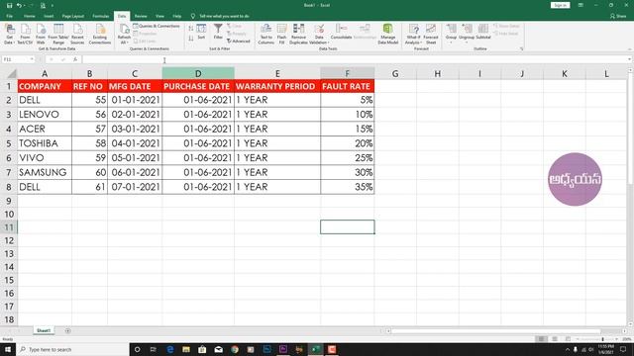Click in the formula bar
The image size is (634, 356).
click(355, 59)
